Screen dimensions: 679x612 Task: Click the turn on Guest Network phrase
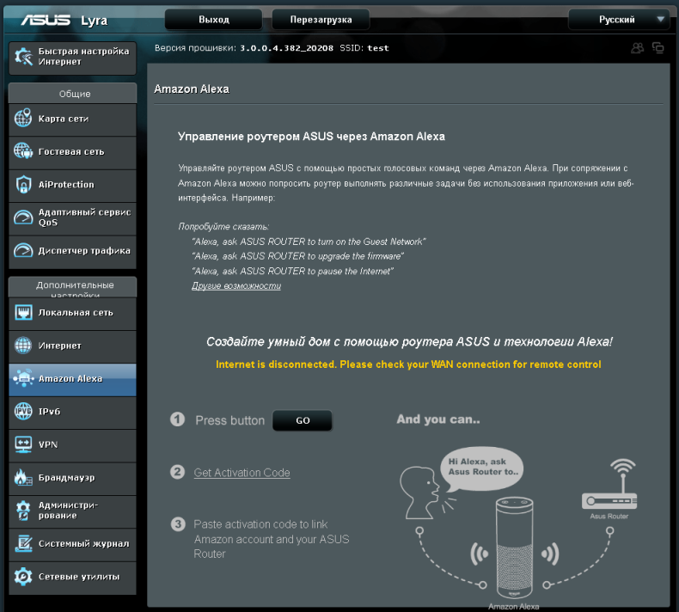click(309, 242)
